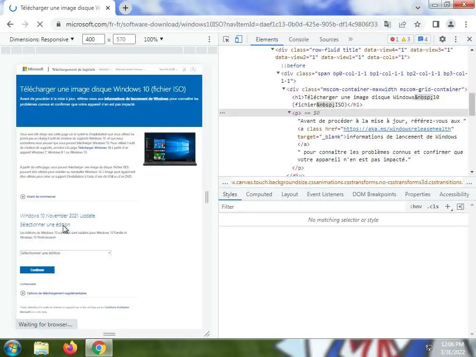Open DevTools settings gear
This screenshot has width=476, height=357.
tap(443, 39)
